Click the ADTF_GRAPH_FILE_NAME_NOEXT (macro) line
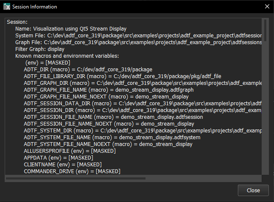Viewport: 274px width, 202px height. click(106, 97)
